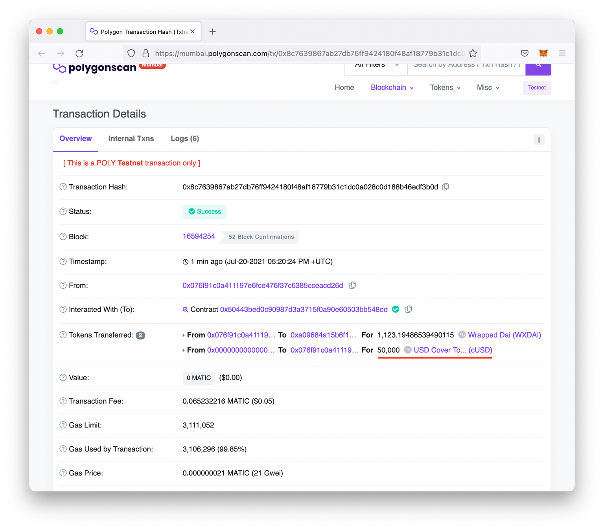604x530 pixels.
Task: Open block 16594254 link
Action: (199, 237)
